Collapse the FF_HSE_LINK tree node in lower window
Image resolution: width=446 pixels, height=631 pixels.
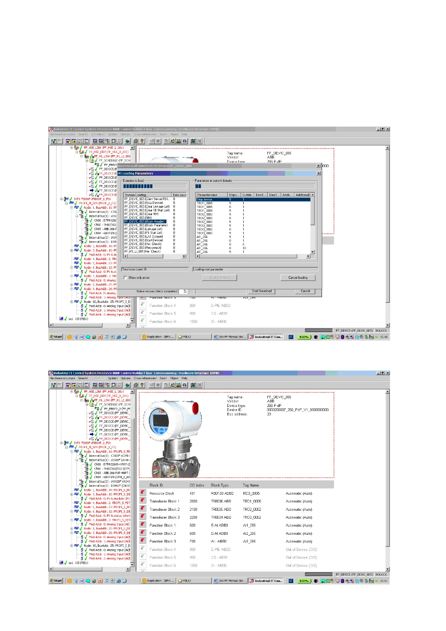point(72,392)
